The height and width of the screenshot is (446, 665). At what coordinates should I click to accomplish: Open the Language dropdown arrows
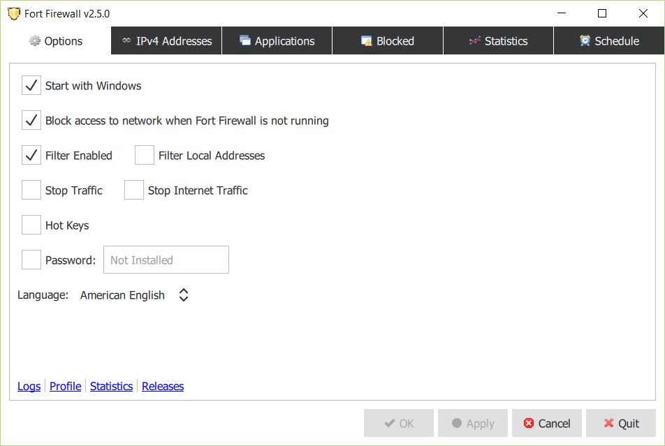tap(183, 295)
